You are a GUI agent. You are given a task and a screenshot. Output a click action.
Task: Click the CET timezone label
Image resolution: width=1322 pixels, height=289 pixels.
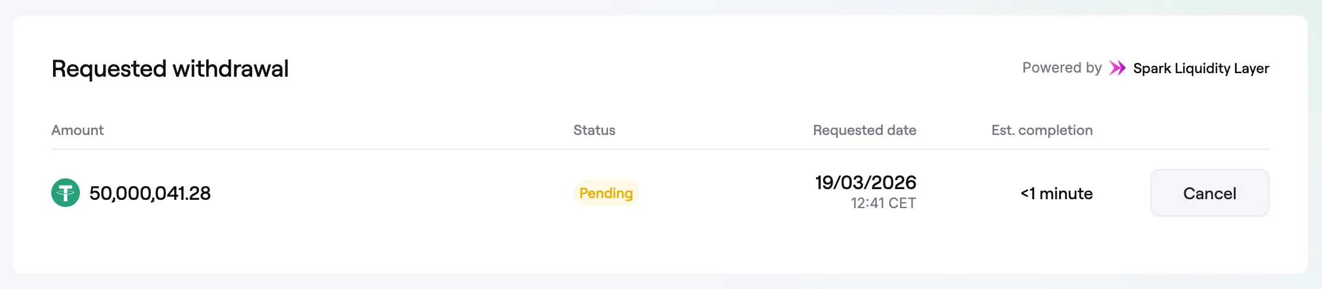click(902, 203)
